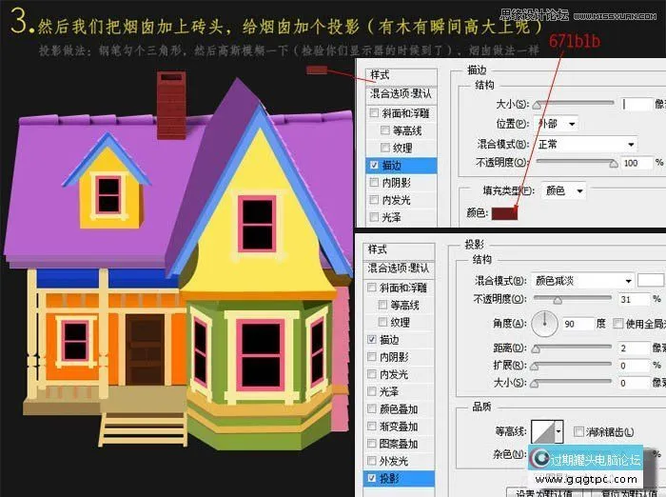Enable 等高线 checkbox in the 描边 dialog
This screenshot has height=497, width=666.
pyautogui.click(x=385, y=130)
